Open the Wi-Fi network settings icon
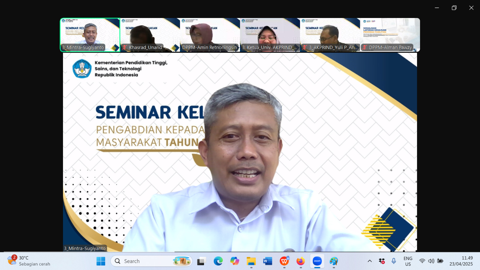Image resolution: width=480 pixels, height=270 pixels. point(422,261)
